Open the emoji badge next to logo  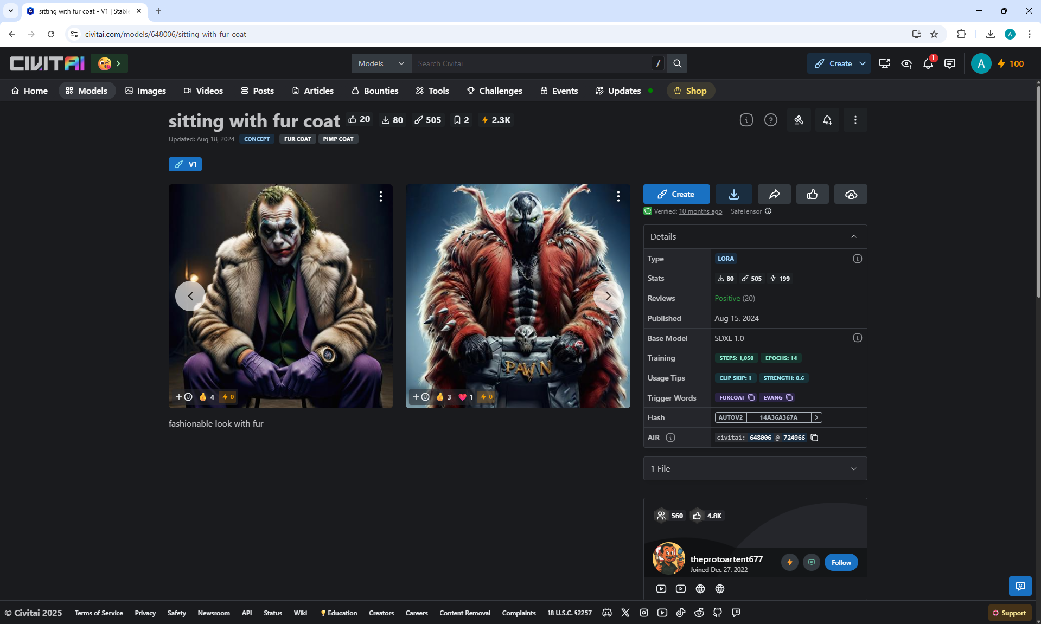[110, 63]
